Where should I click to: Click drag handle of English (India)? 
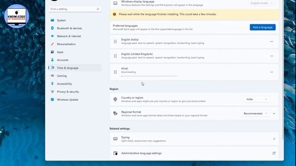point(115,41)
